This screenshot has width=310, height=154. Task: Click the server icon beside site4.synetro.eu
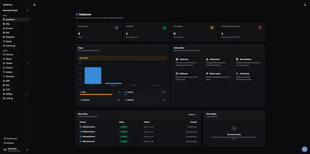tap(81, 127)
